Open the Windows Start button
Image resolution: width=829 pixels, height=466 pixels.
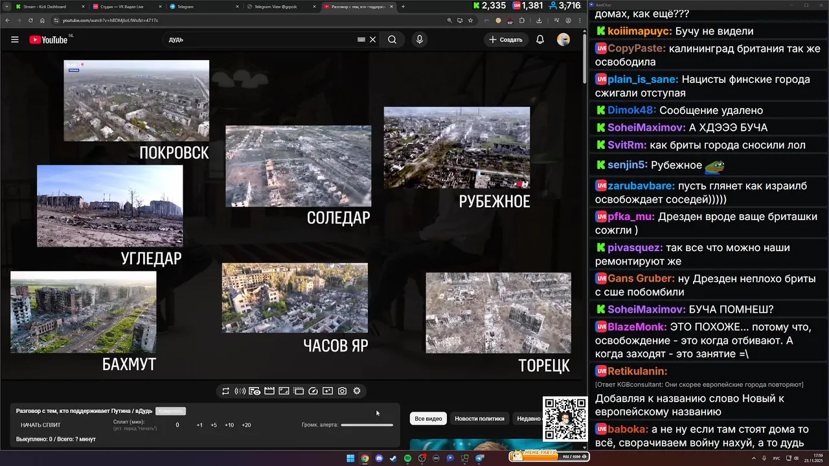click(x=350, y=458)
